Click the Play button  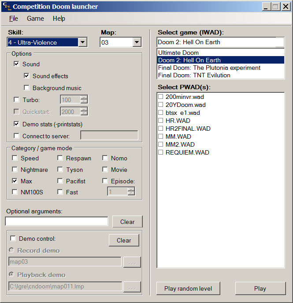click(260, 288)
